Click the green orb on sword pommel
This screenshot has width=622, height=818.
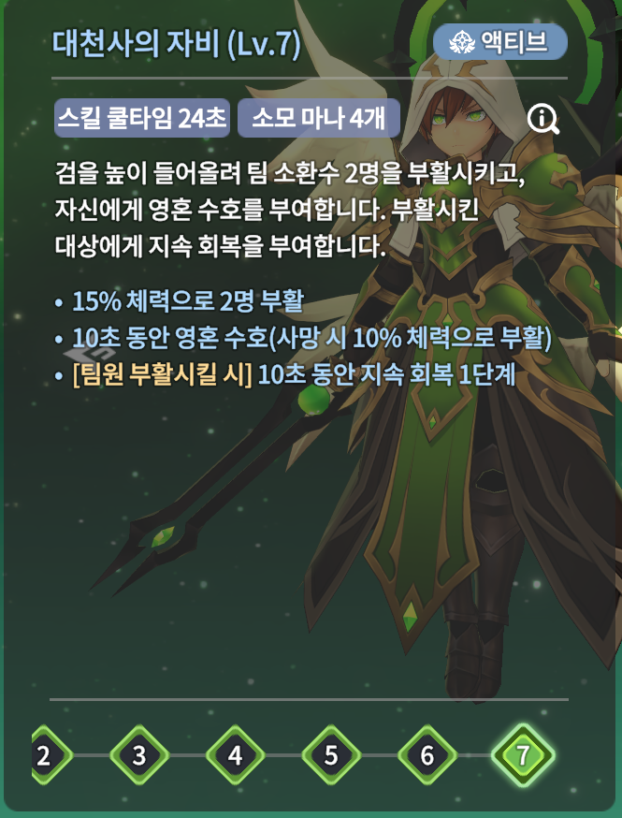(315, 399)
